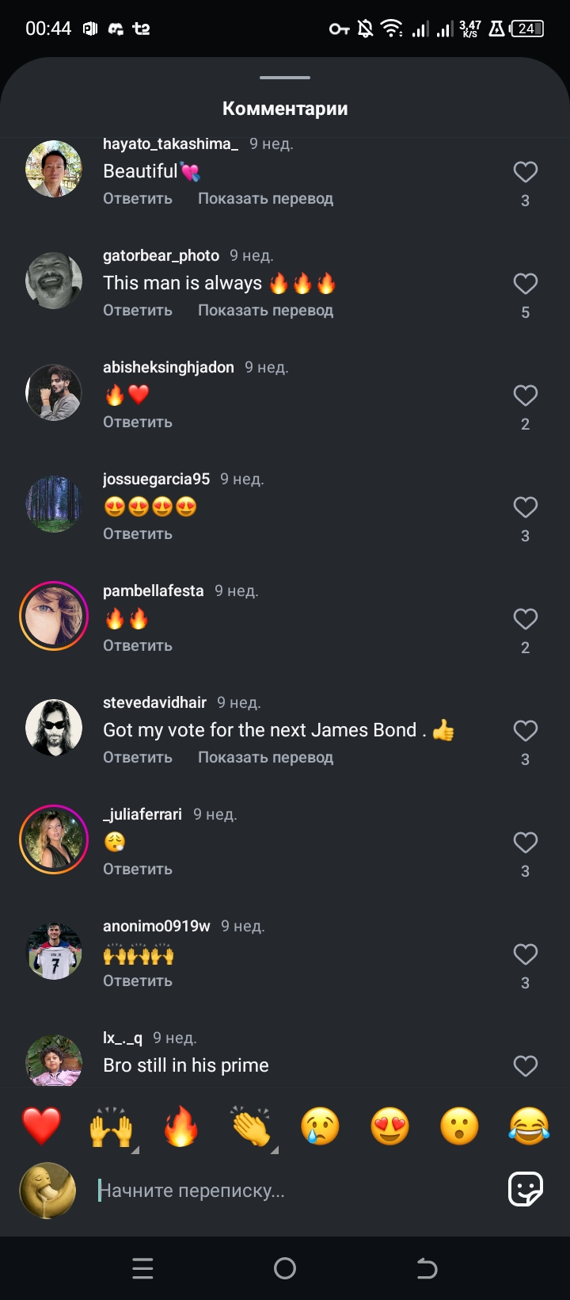The width and height of the screenshot is (570, 1300).
Task: Open jossuegarcia95's profile via username
Action: [156, 479]
